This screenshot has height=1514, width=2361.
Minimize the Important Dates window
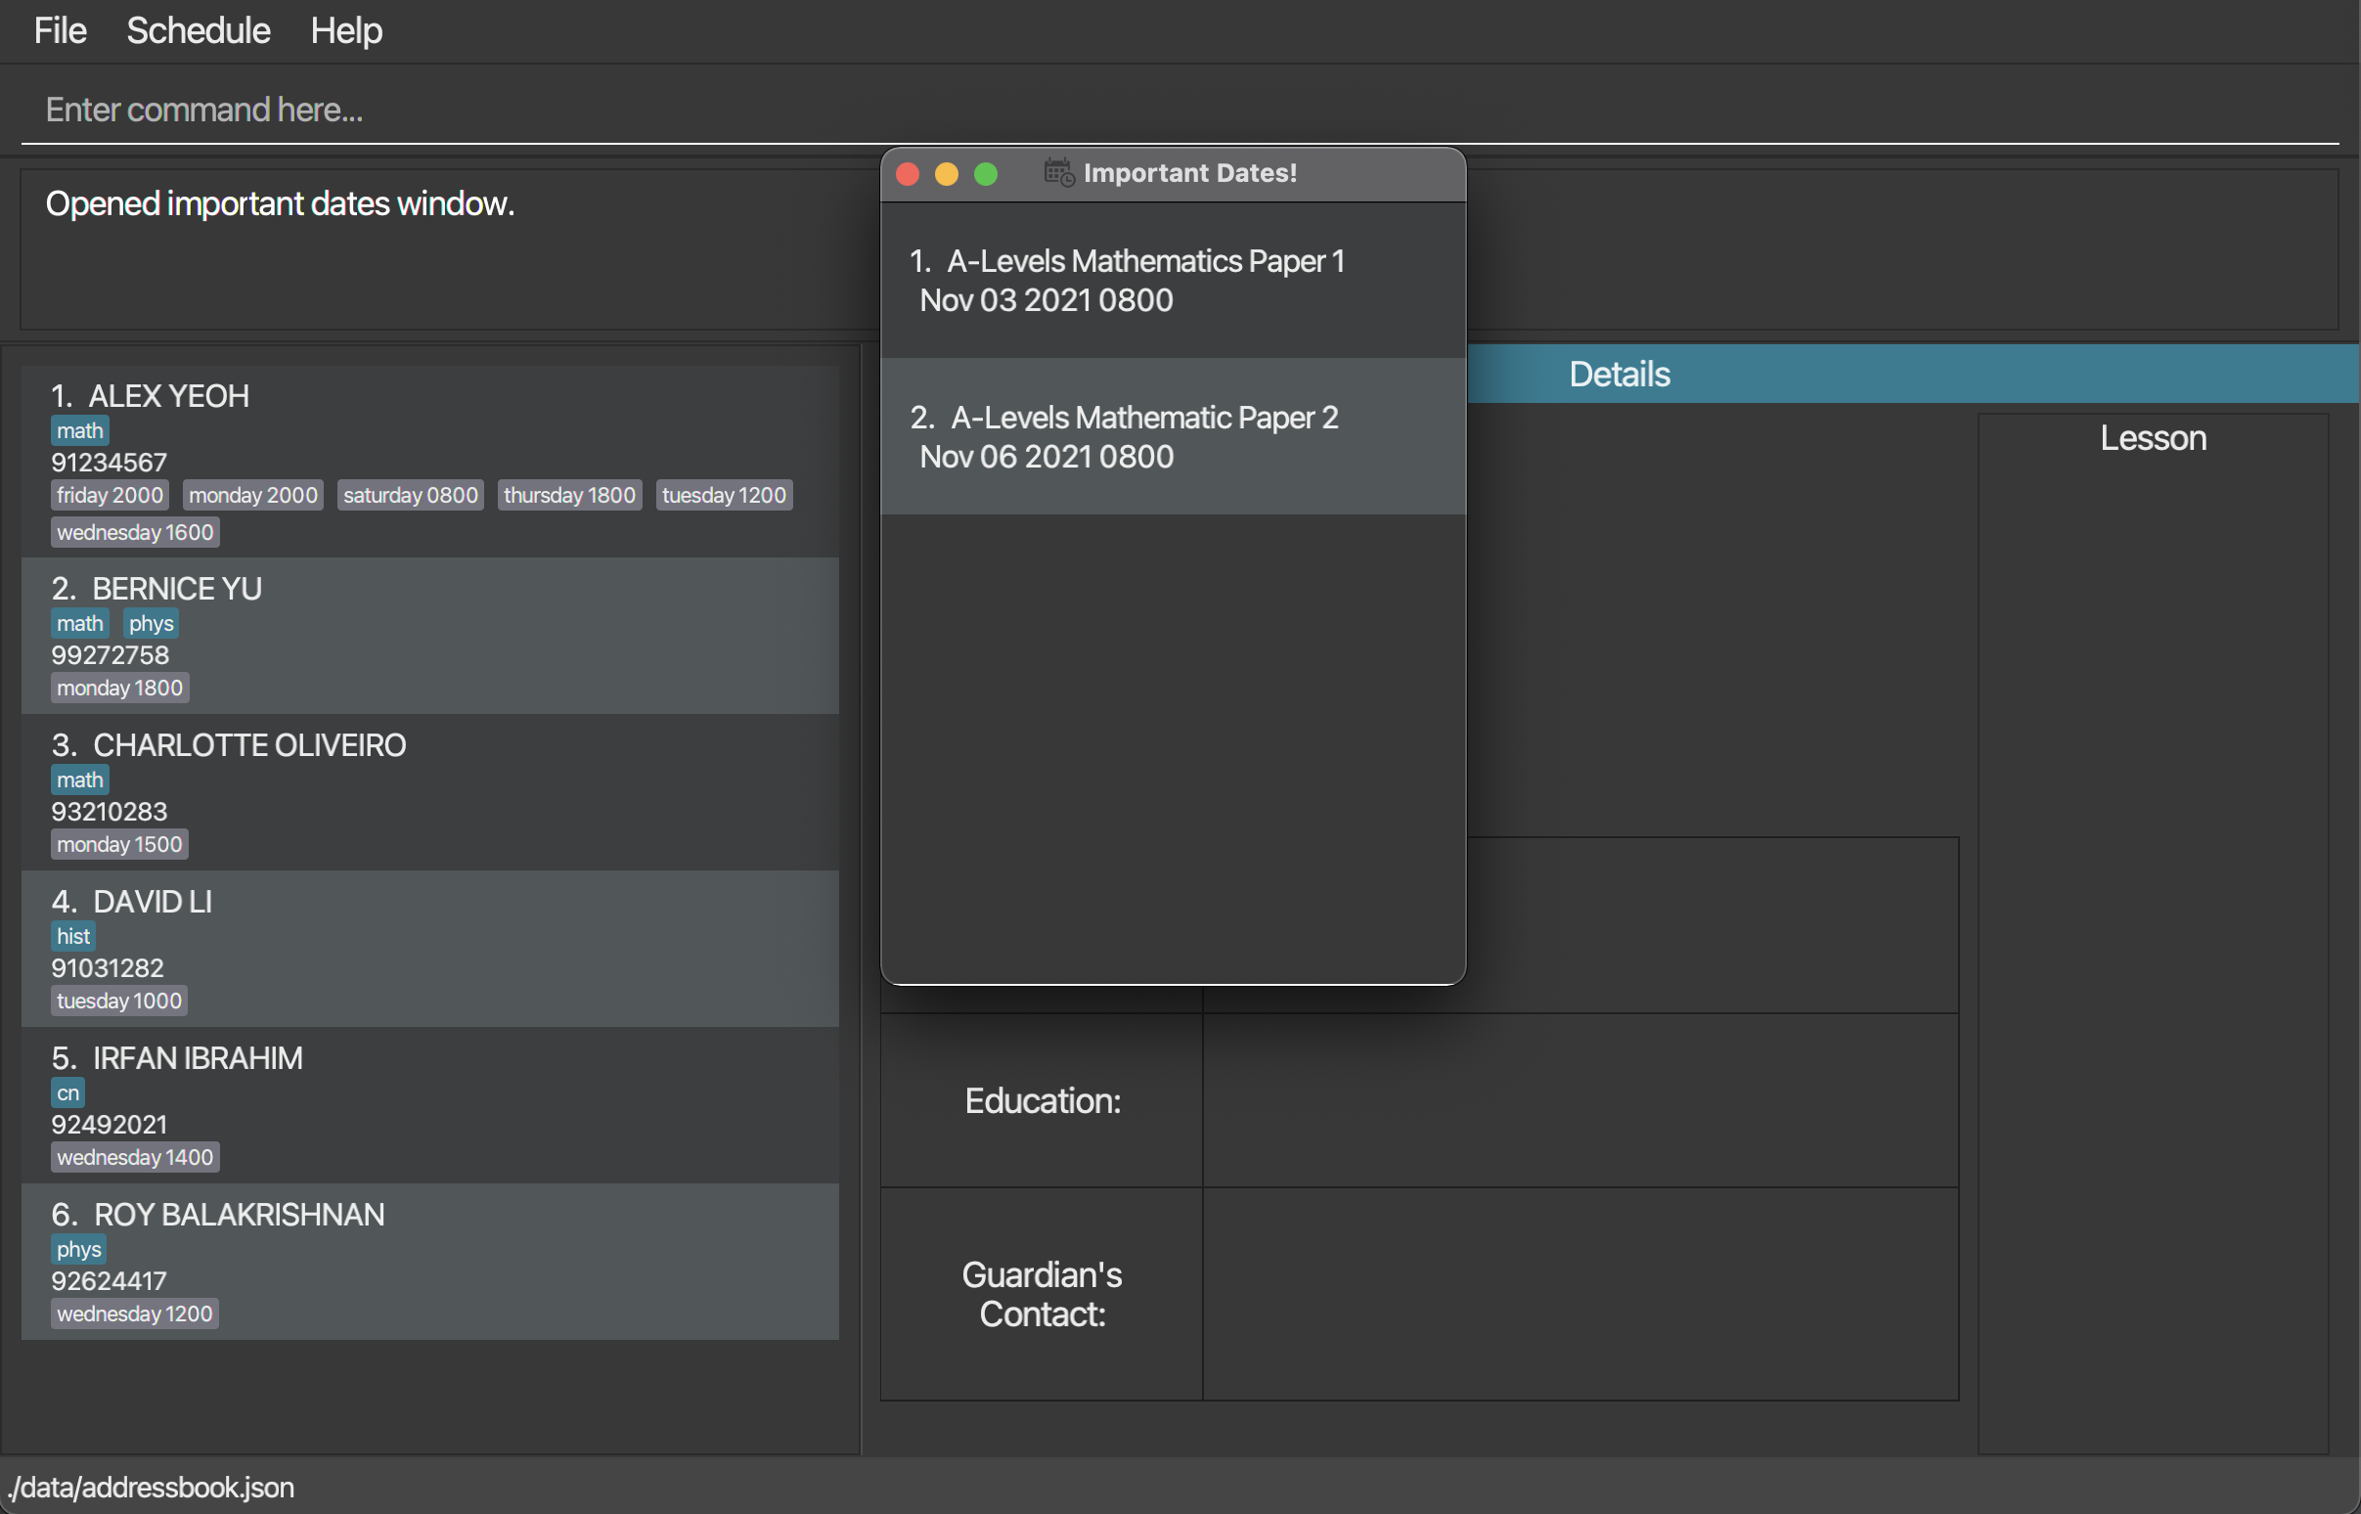(947, 174)
